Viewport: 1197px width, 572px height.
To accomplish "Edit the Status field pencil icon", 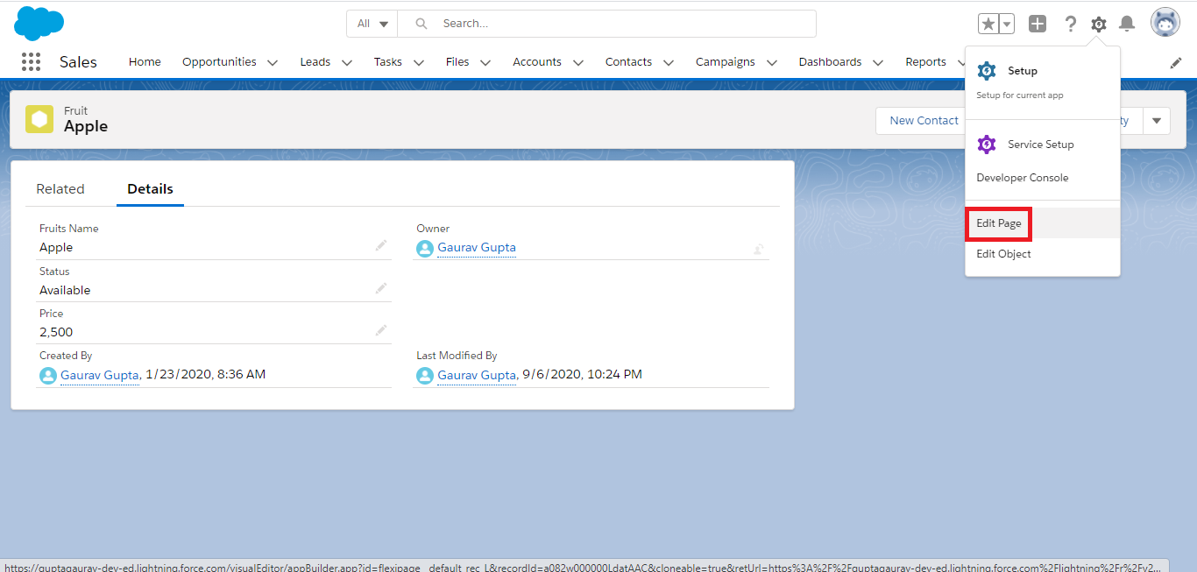I will point(381,287).
